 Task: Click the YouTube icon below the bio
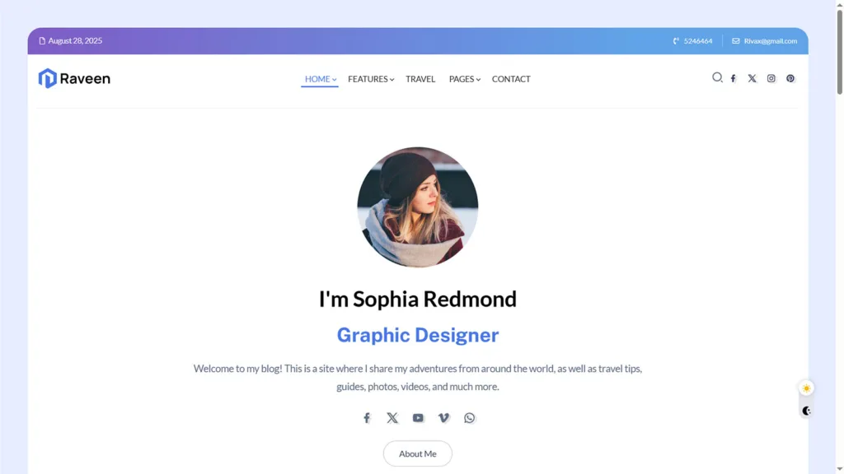coord(418,418)
